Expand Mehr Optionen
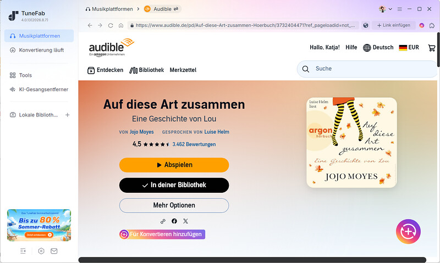The height and width of the screenshot is (263, 440). 174,205
